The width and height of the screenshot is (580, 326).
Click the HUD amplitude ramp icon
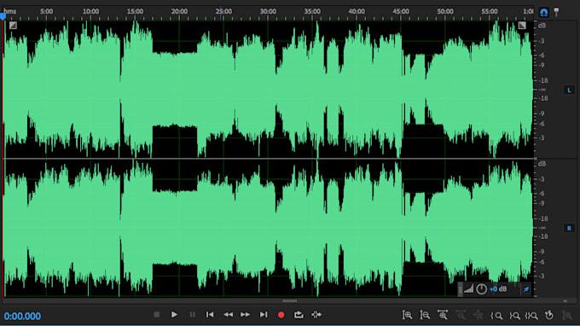coord(468,289)
